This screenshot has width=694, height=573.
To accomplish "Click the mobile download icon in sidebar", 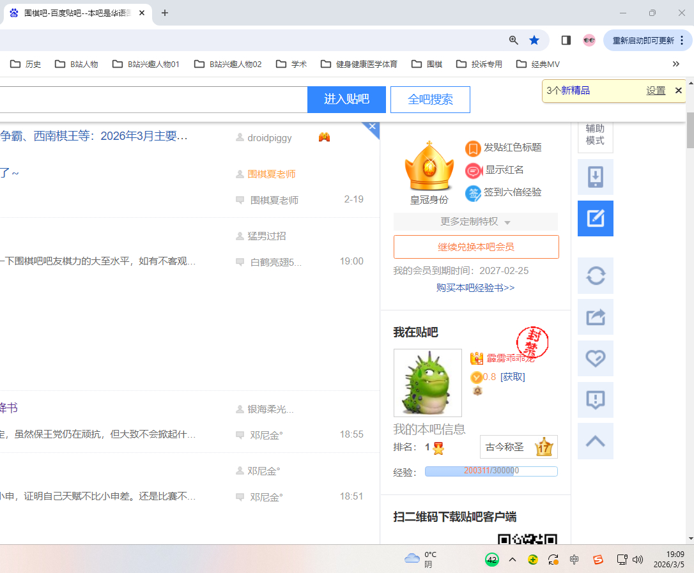I will click(x=595, y=177).
